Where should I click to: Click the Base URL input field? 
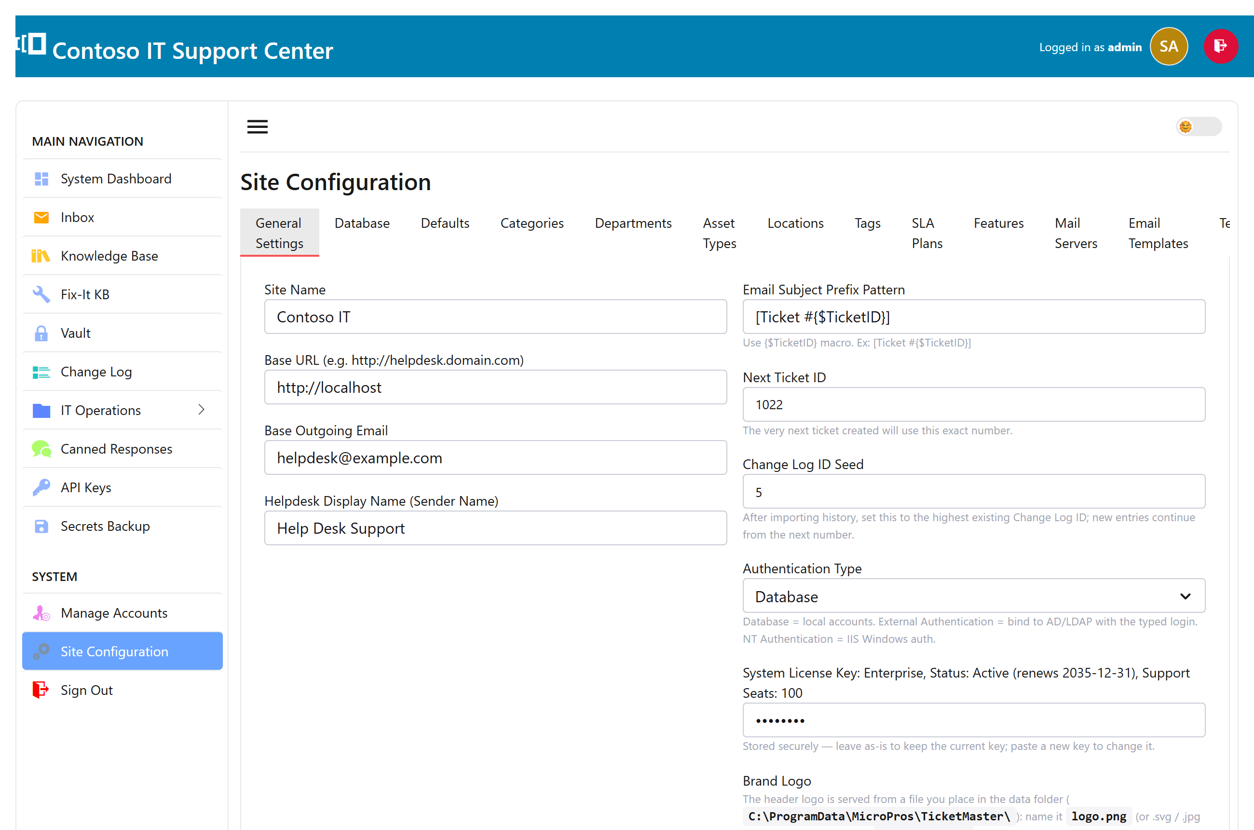coord(495,387)
